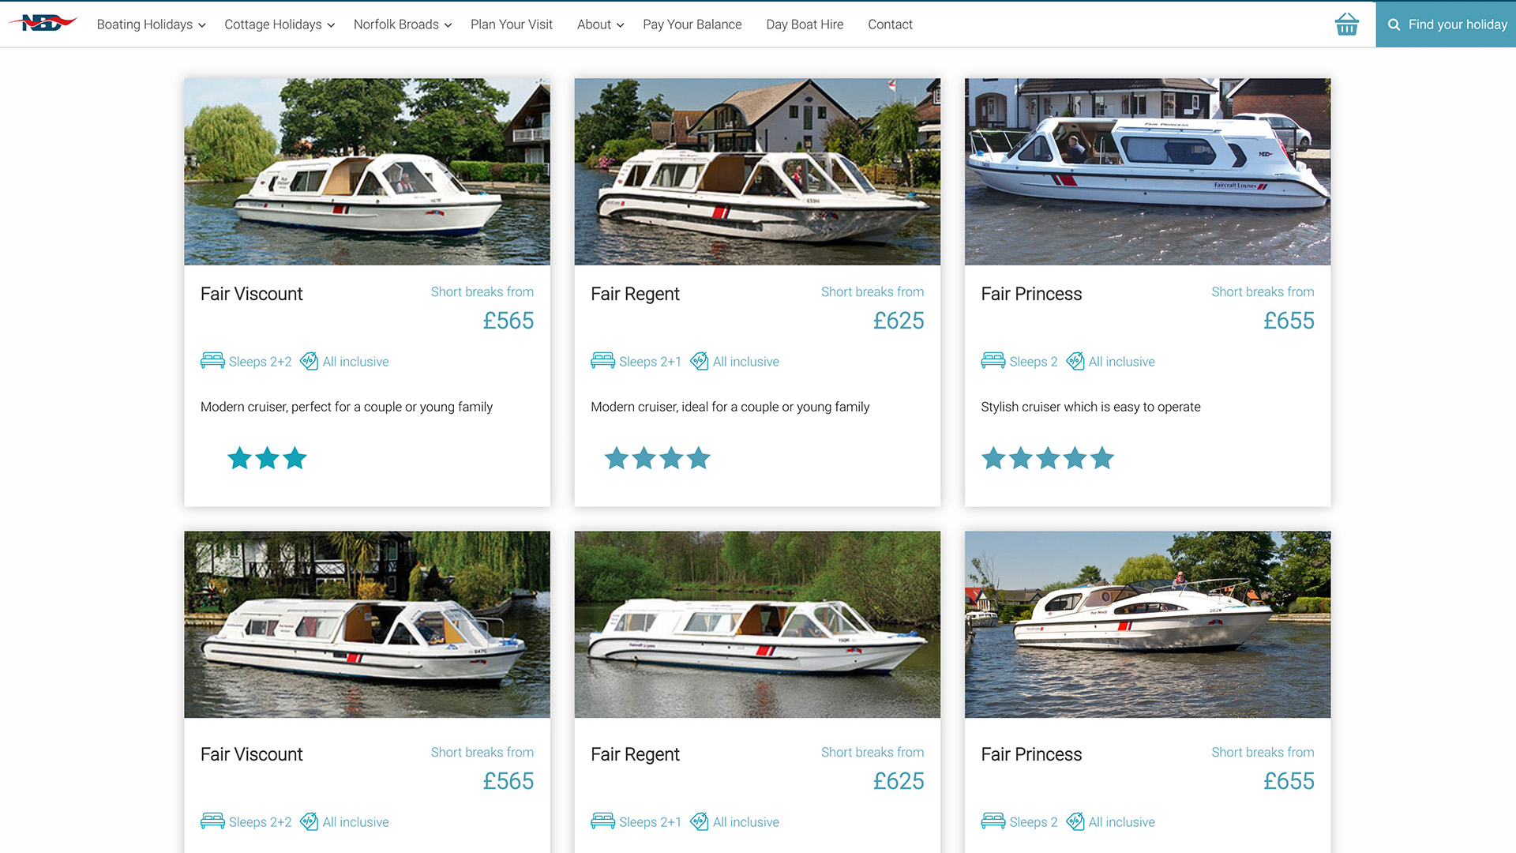Open the top Fair Regent boat photo
Viewport: 1516px width, 853px height.
(x=757, y=171)
